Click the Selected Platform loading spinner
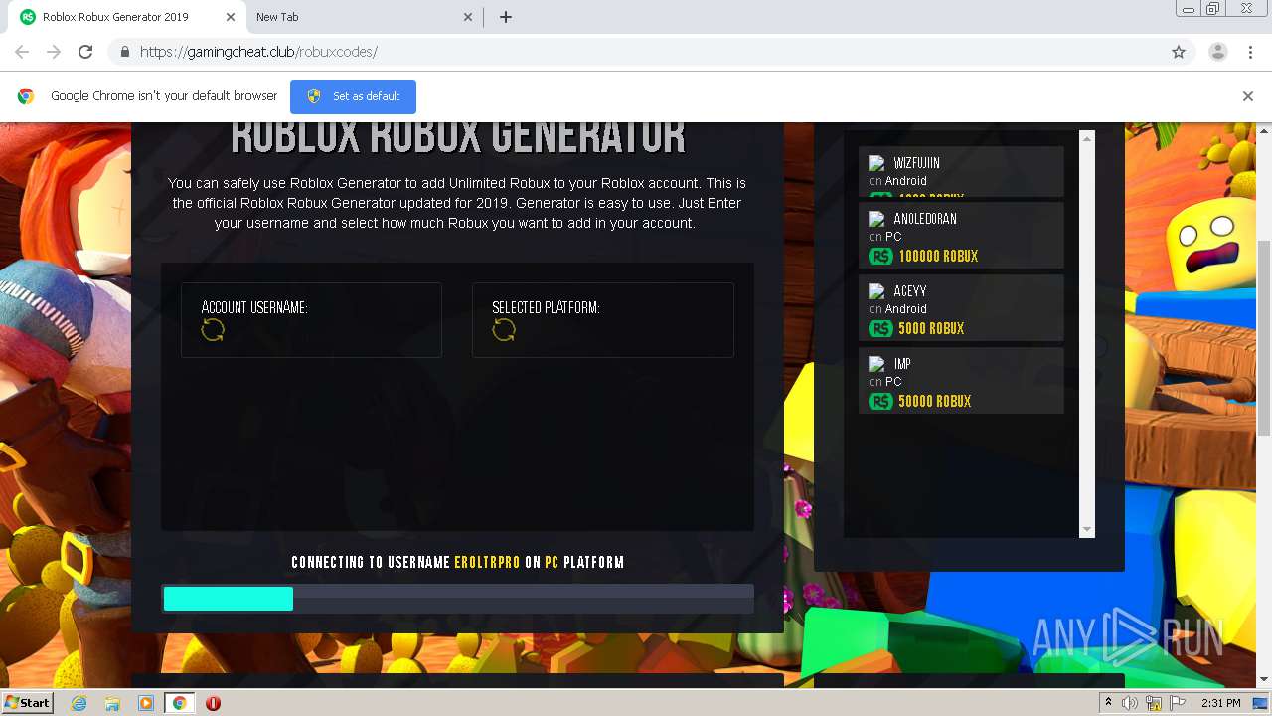 pyautogui.click(x=504, y=330)
